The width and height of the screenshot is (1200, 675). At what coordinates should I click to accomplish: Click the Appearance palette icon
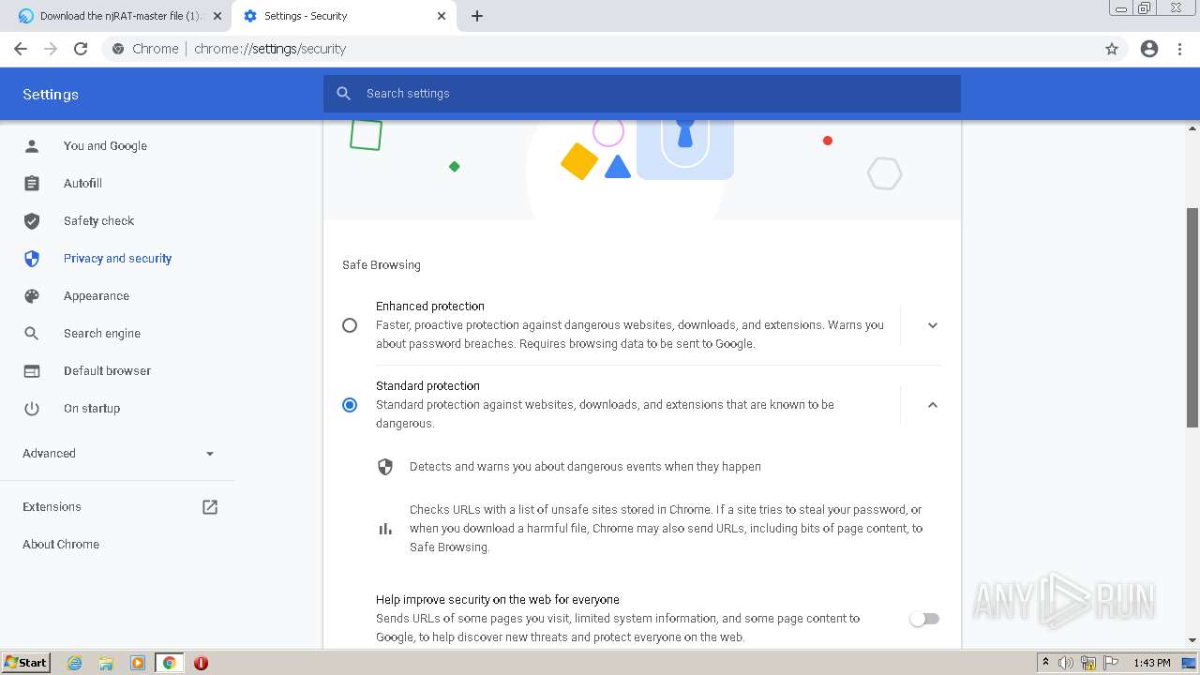click(x=32, y=295)
